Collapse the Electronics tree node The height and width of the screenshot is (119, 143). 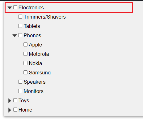click(10, 8)
